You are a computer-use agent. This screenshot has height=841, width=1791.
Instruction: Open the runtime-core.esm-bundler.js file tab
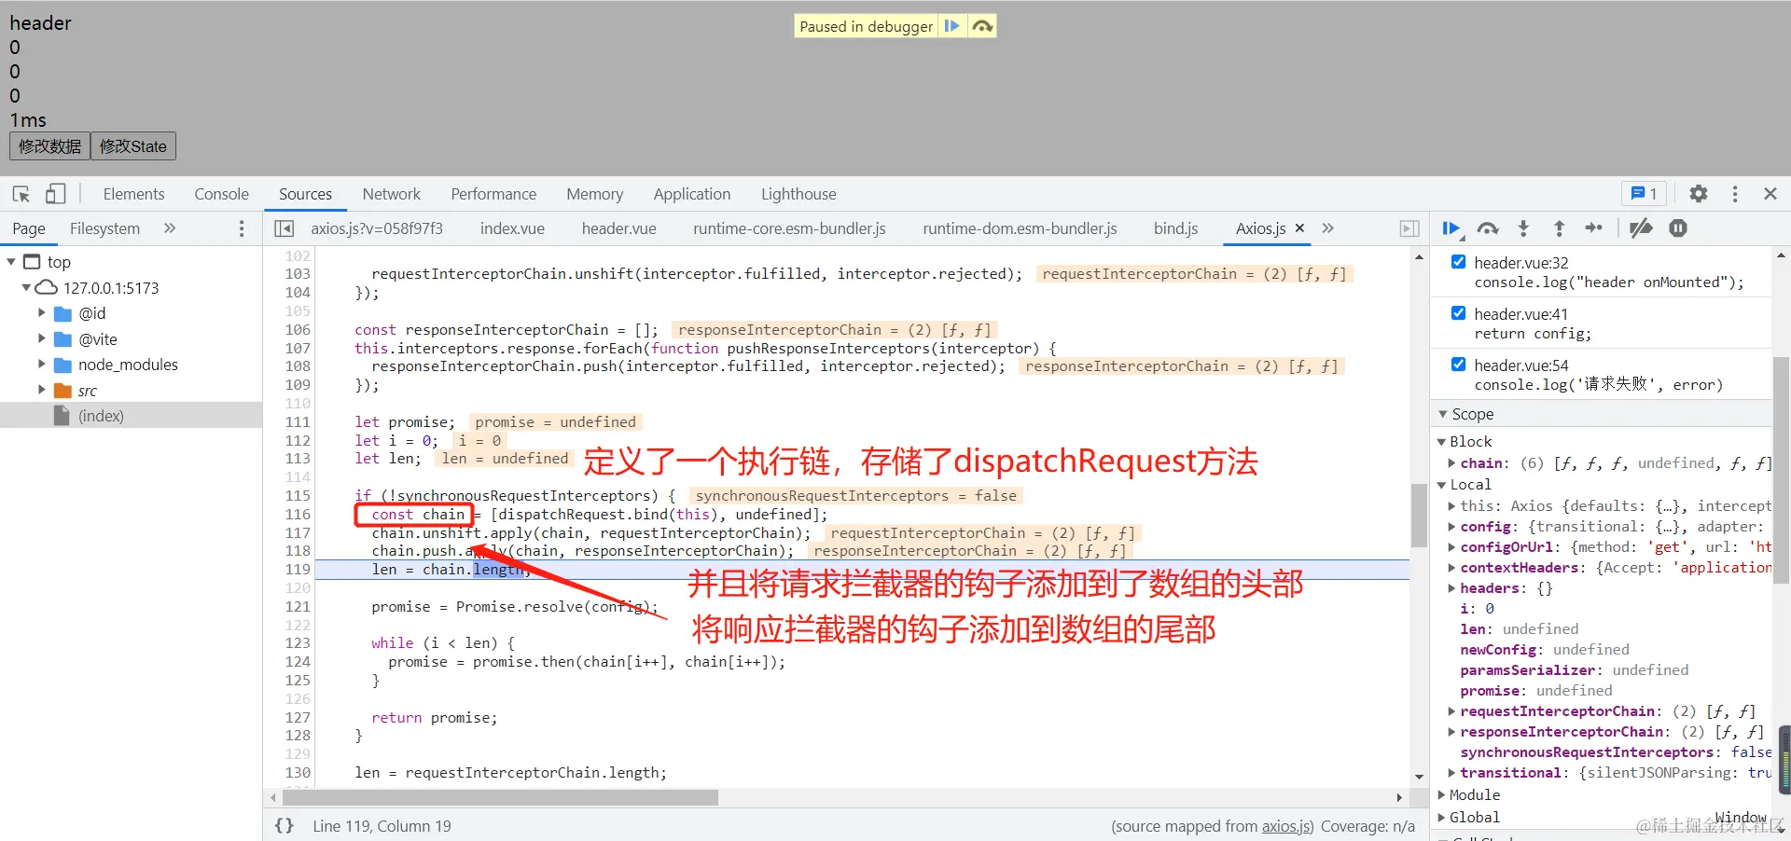789,228
